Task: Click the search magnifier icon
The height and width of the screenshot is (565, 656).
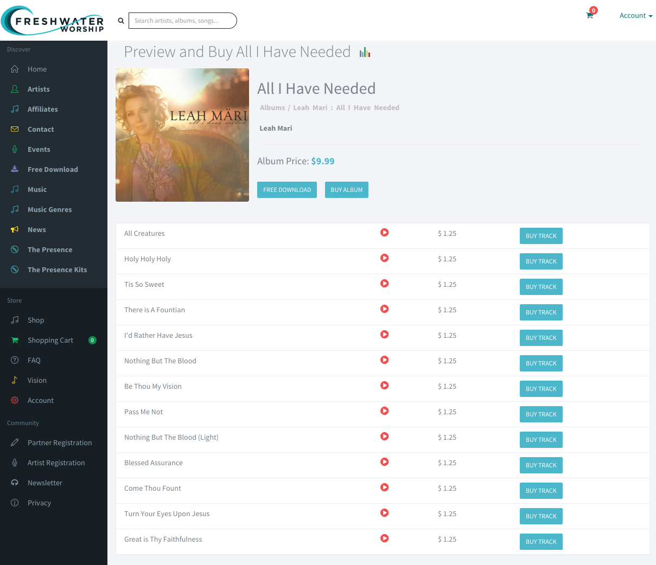Action: [121, 21]
